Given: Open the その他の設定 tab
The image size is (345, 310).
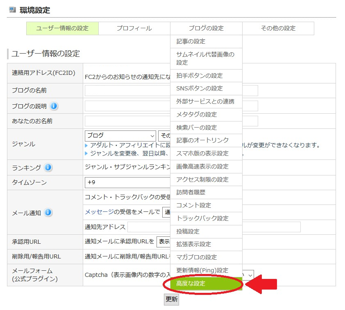Looking at the screenshot, I should [x=278, y=28].
